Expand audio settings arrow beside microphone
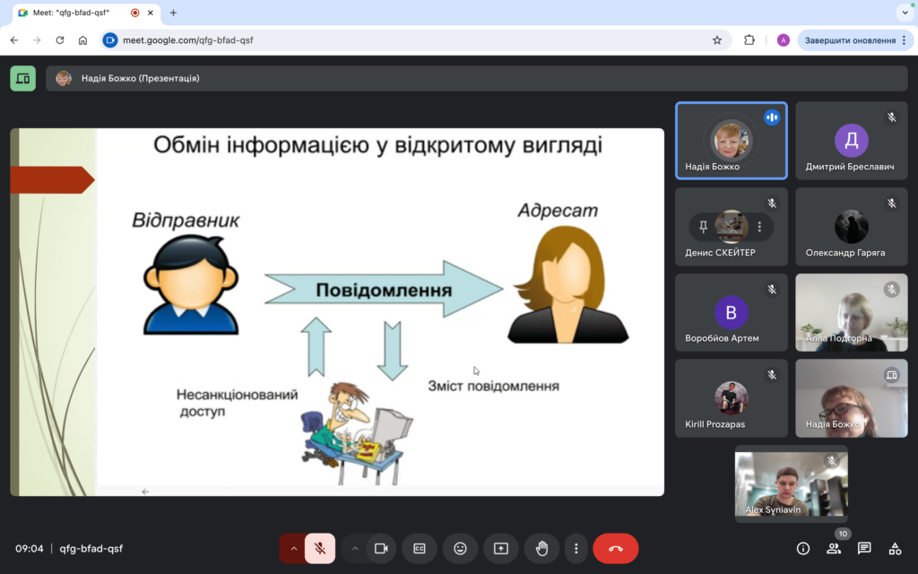This screenshot has height=574, width=918. [293, 549]
